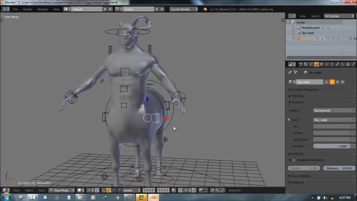Switch to Constraints properties tab
This screenshot has height=201, width=357.
(327, 65)
